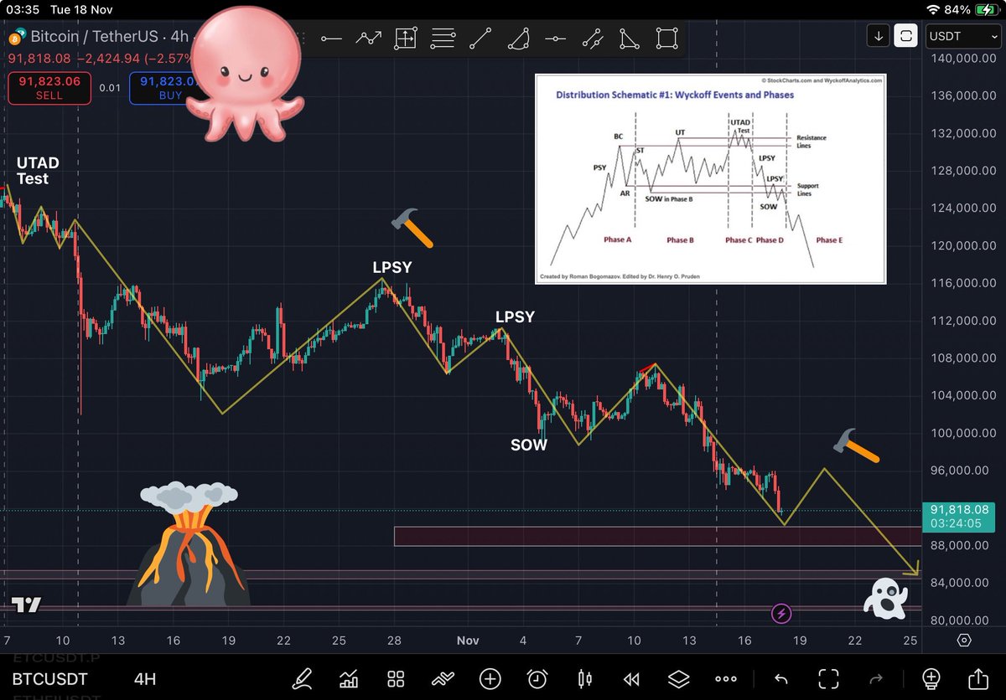Tap the red SELL 91,823.06 button
The image size is (1006, 700).
pos(48,88)
